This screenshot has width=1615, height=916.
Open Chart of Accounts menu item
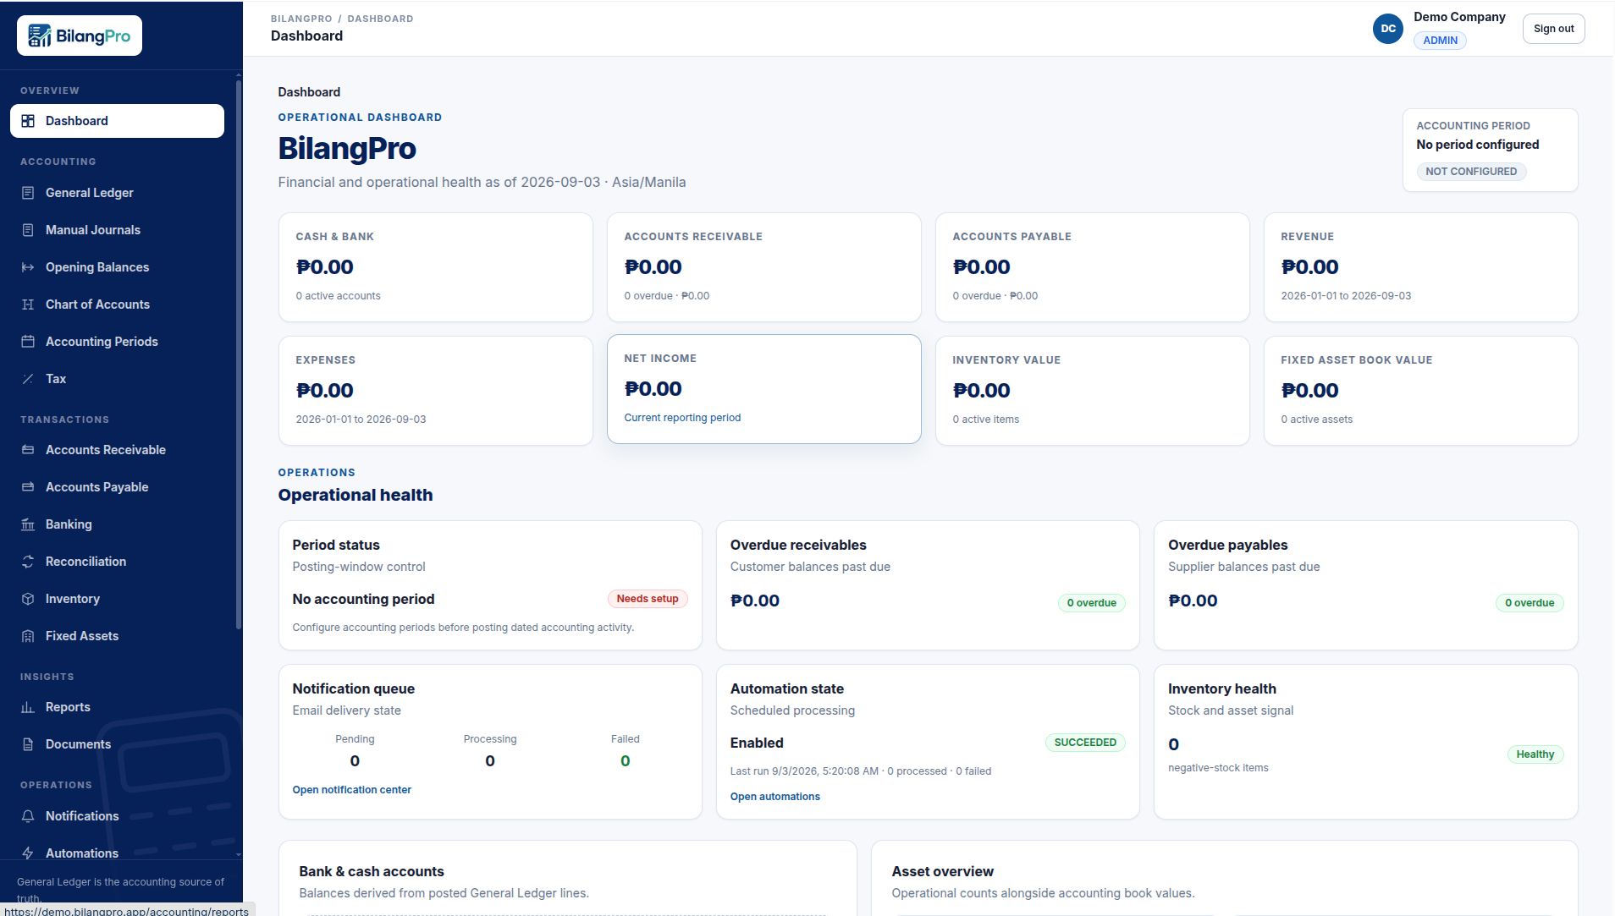tap(117, 304)
